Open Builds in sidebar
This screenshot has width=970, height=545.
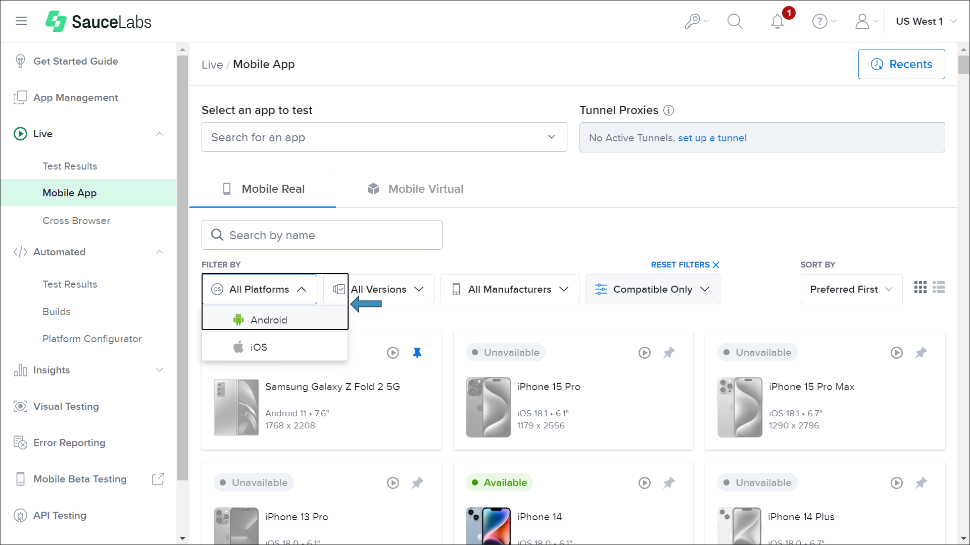click(x=57, y=311)
